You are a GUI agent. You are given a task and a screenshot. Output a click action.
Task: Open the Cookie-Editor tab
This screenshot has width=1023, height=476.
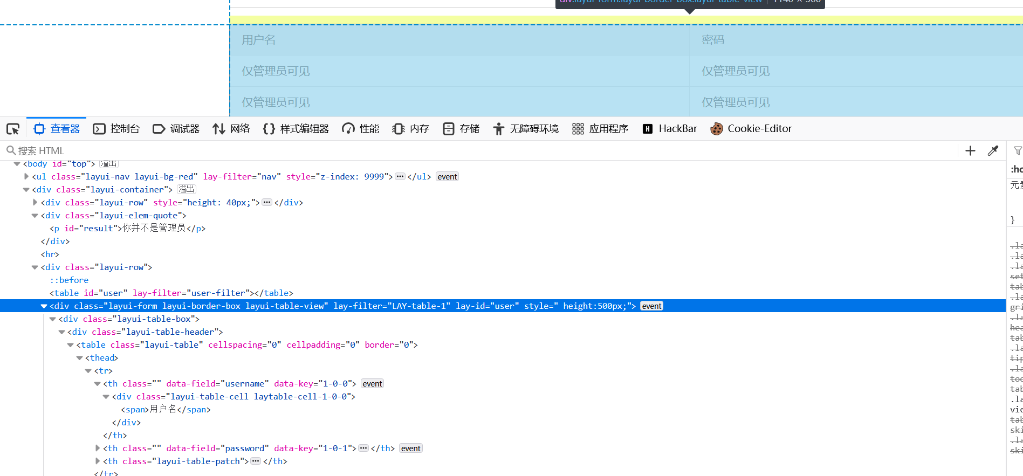point(751,129)
